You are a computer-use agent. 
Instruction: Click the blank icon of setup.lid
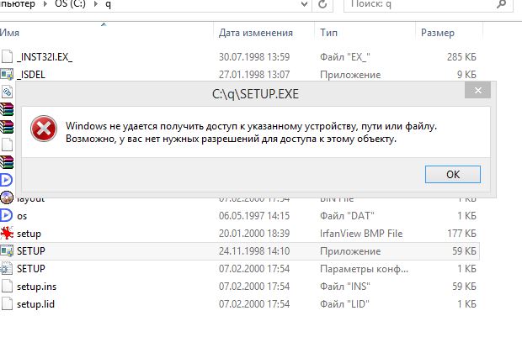click(x=7, y=303)
